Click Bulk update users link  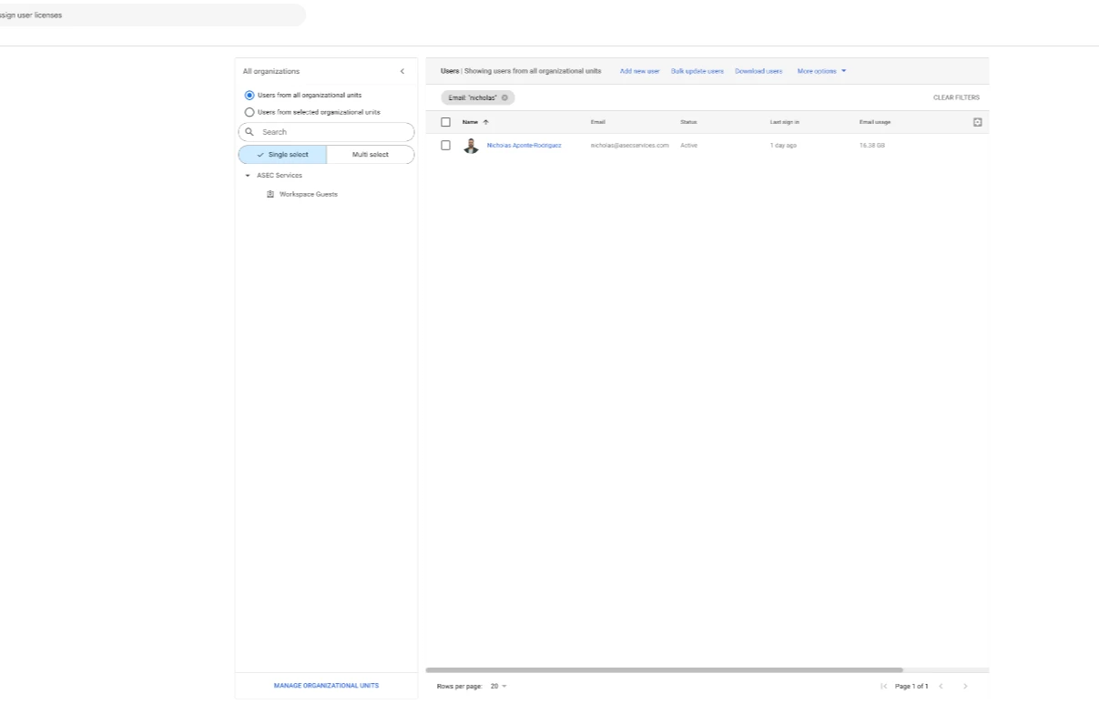pyautogui.click(x=697, y=71)
